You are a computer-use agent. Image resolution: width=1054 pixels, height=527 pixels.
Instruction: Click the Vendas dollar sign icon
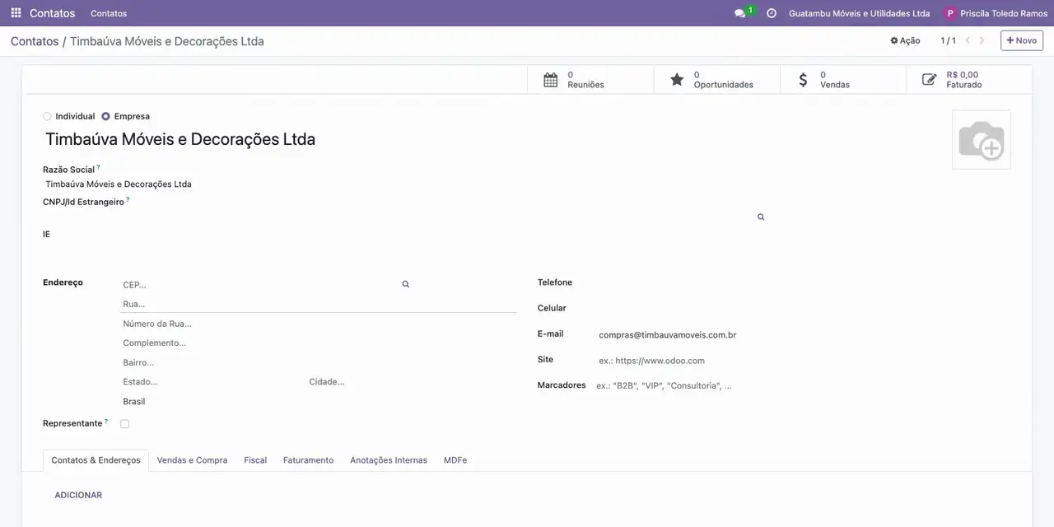tap(804, 80)
